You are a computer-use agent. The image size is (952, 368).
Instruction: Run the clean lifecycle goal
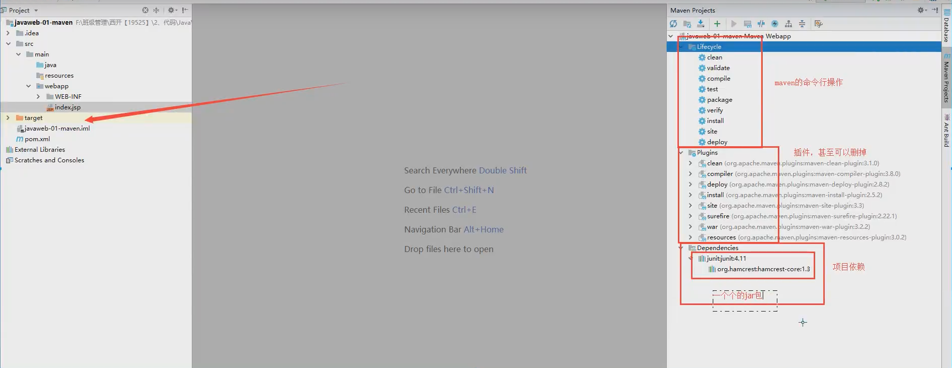(x=715, y=57)
